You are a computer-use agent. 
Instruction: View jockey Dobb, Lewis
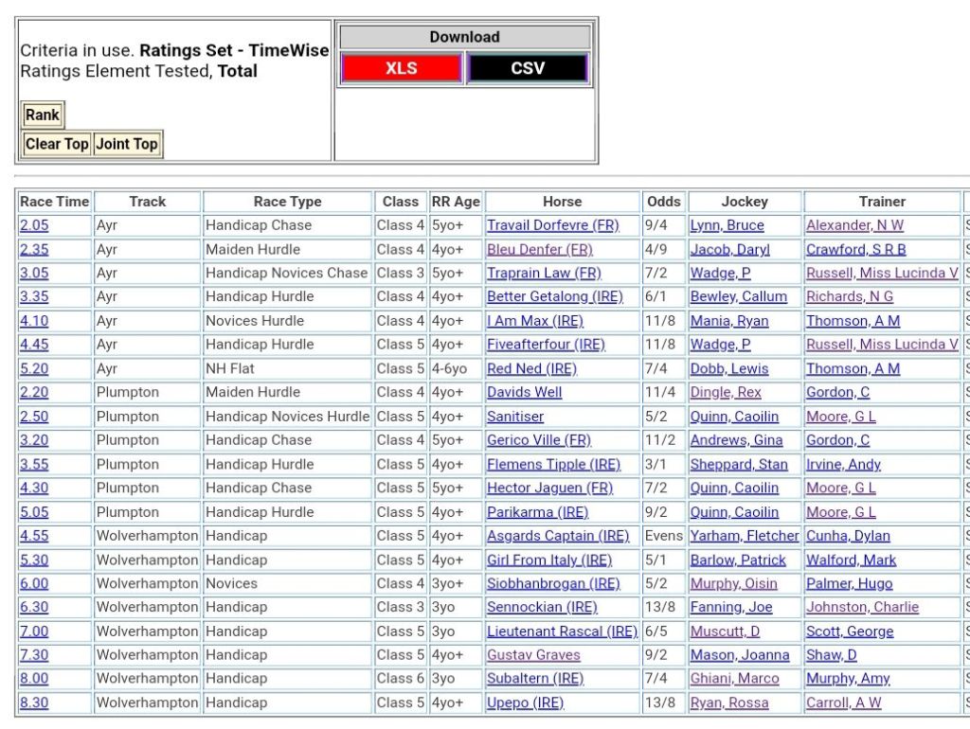tap(728, 368)
